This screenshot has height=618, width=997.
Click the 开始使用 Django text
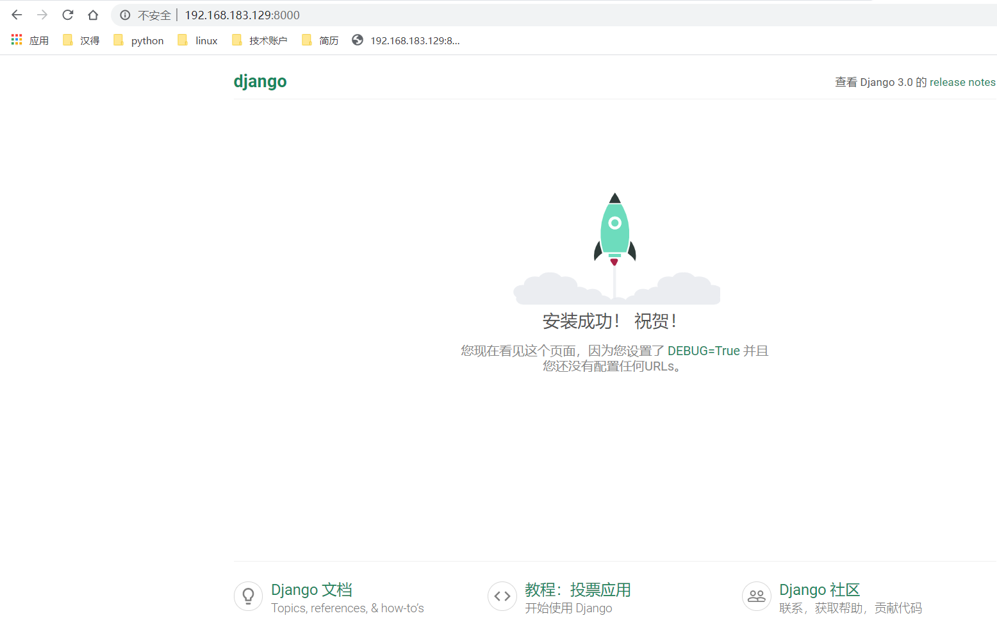click(568, 608)
